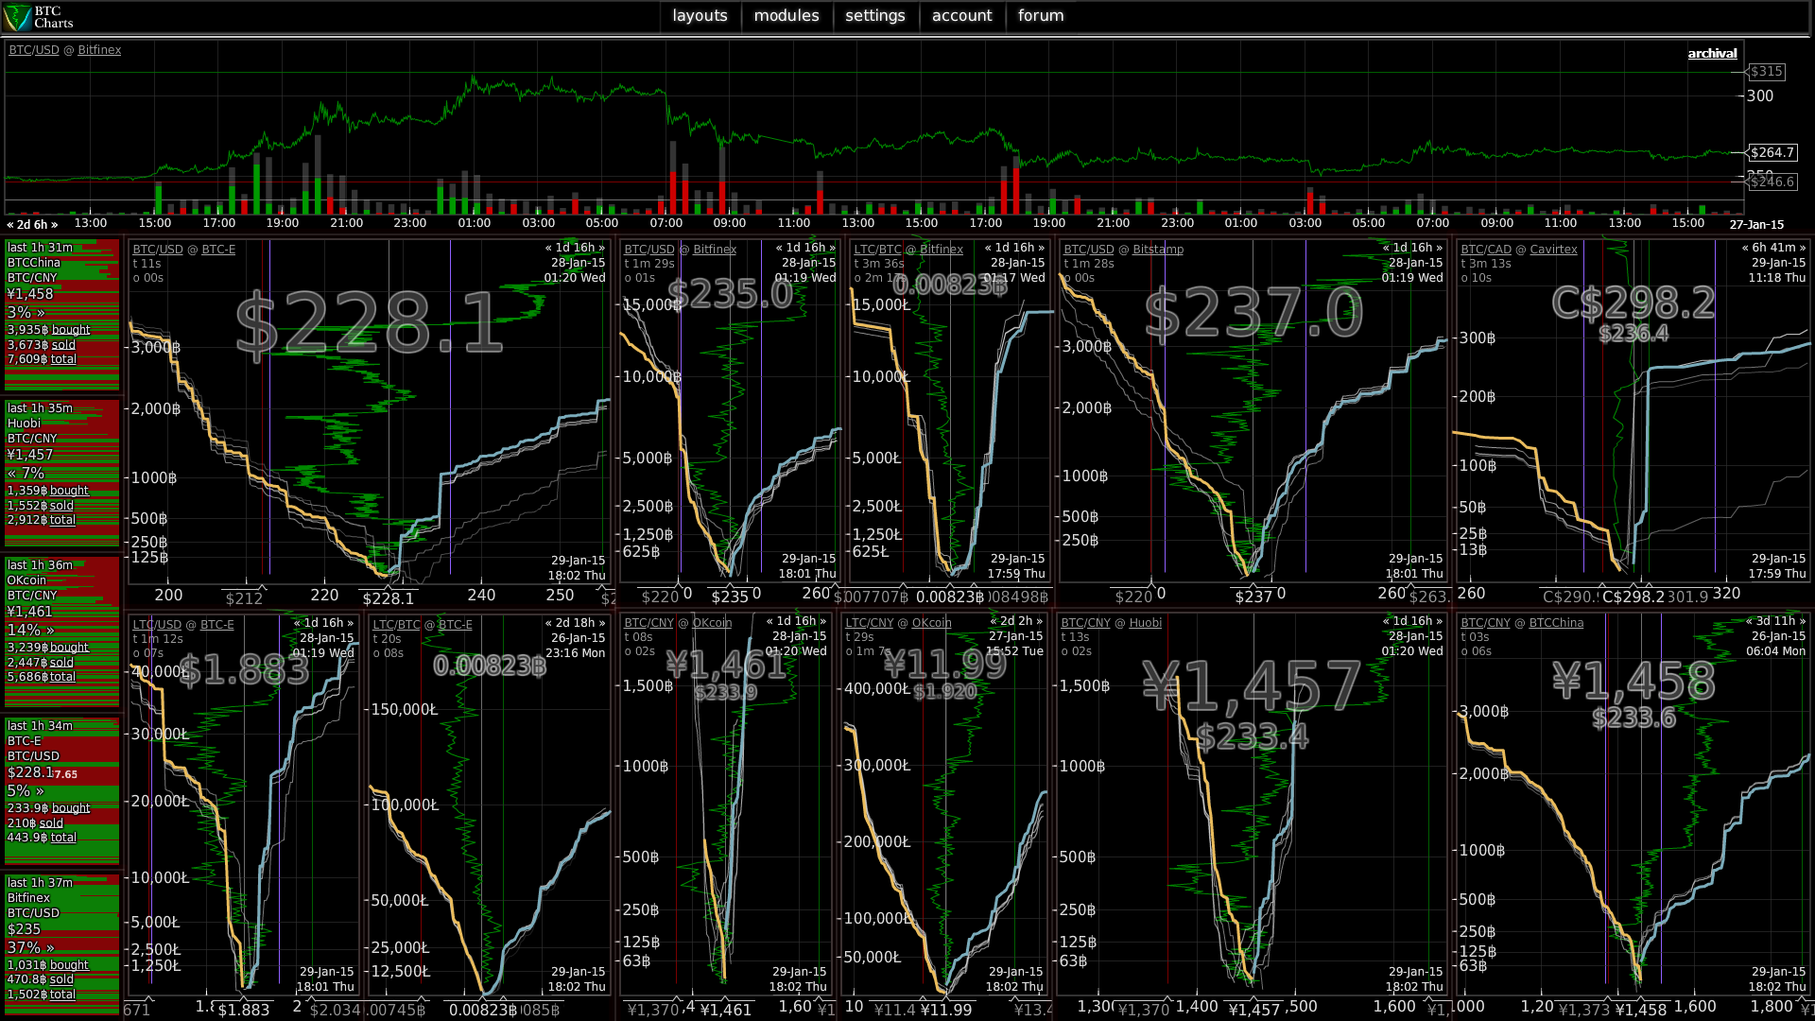The height and width of the screenshot is (1021, 1815).
Task: Expand the BTC-E 5% » indicator
Action: pos(26,790)
